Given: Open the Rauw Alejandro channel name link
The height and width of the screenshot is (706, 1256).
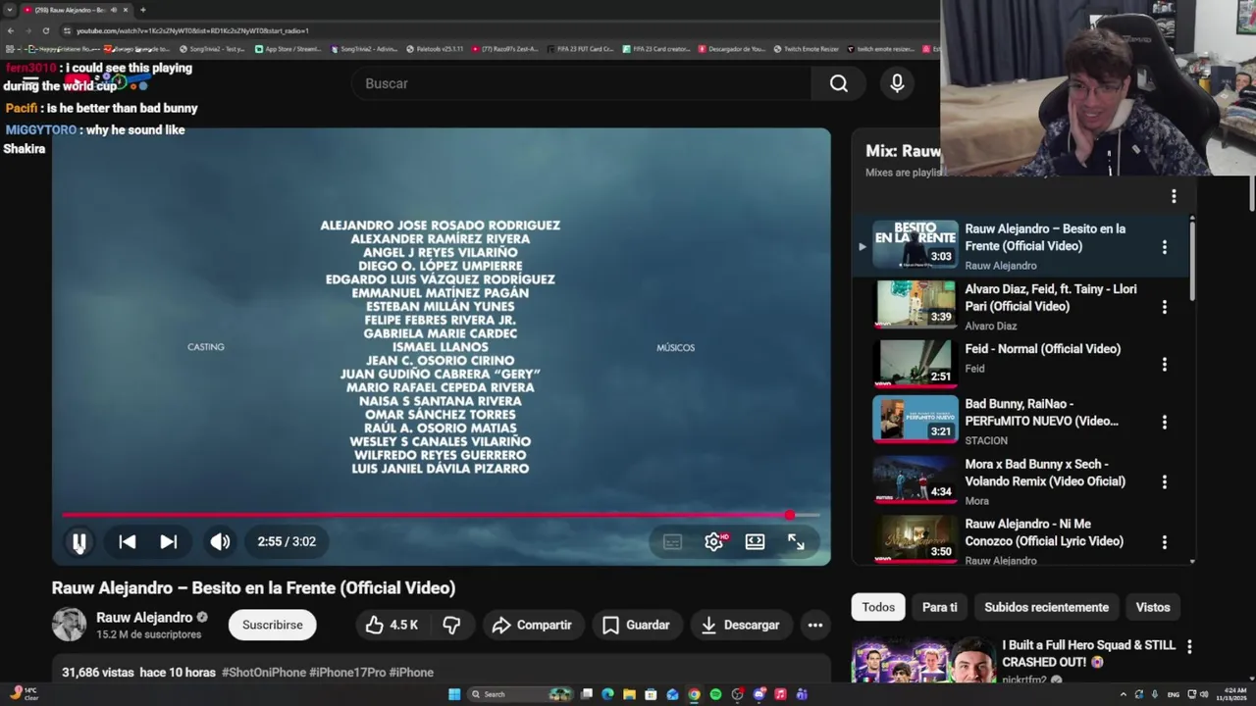Looking at the screenshot, I should tap(144, 618).
